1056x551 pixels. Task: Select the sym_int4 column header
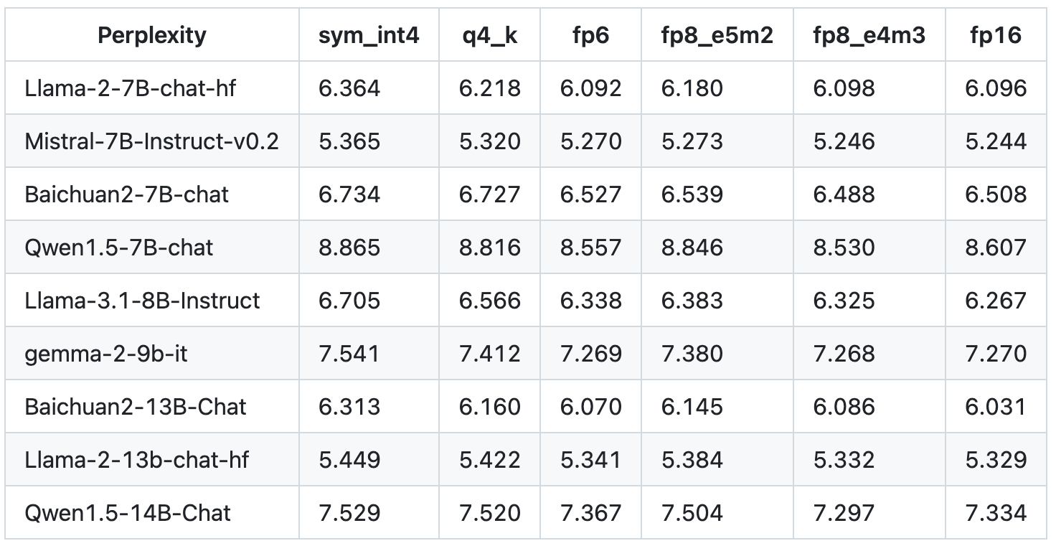[x=369, y=35]
